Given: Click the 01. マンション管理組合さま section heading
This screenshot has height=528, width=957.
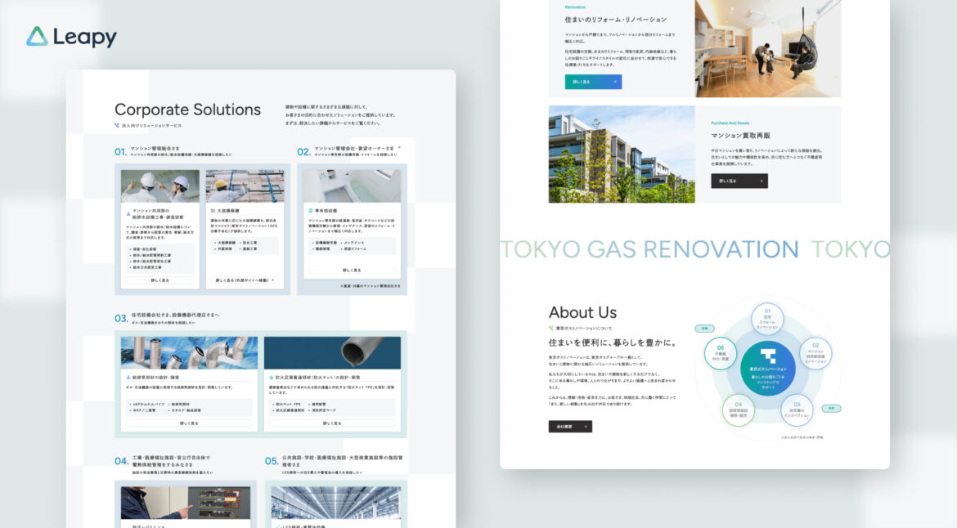Looking at the screenshot, I should click(173, 151).
